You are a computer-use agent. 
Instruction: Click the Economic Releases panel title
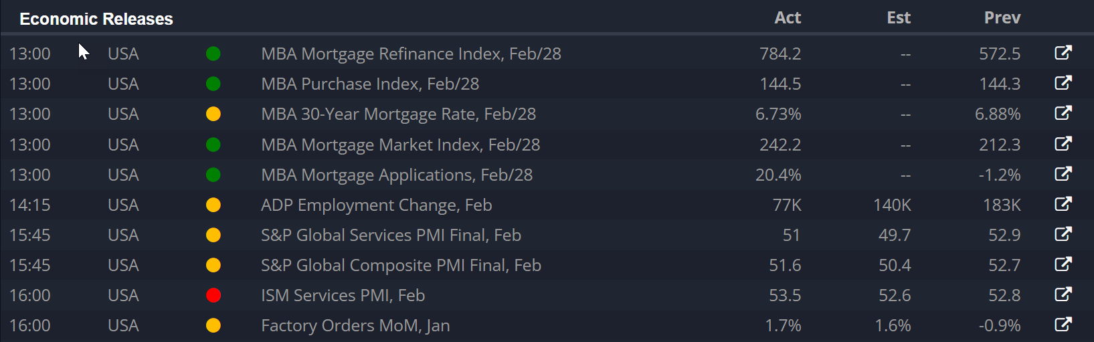point(96,19)
